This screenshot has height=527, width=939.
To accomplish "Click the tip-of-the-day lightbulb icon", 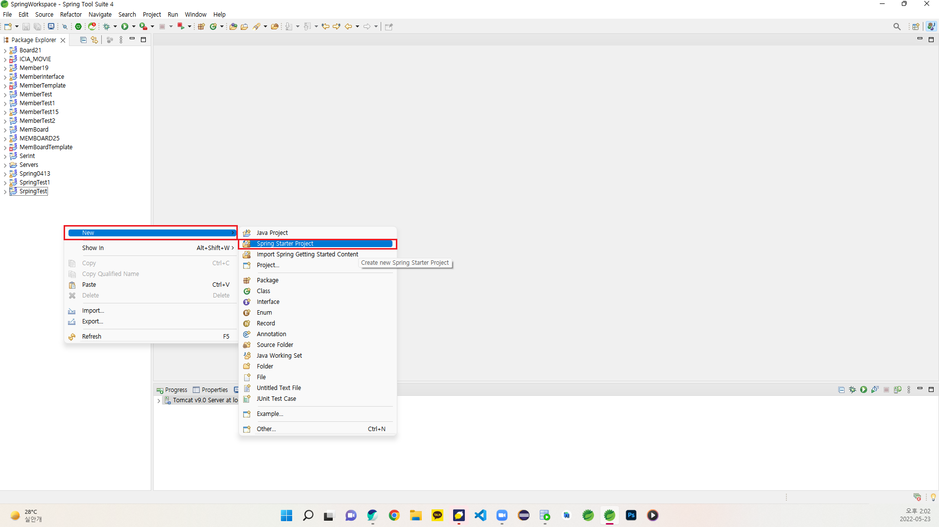I will (933, 497).
